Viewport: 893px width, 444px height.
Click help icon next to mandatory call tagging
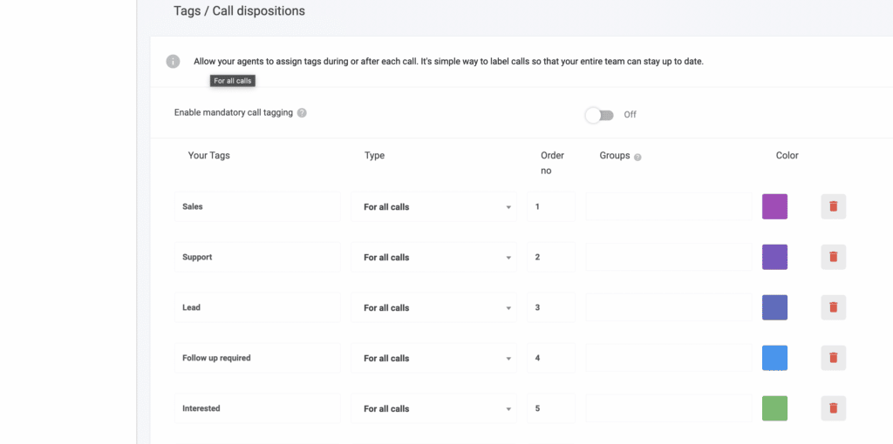tap(302, 113)
